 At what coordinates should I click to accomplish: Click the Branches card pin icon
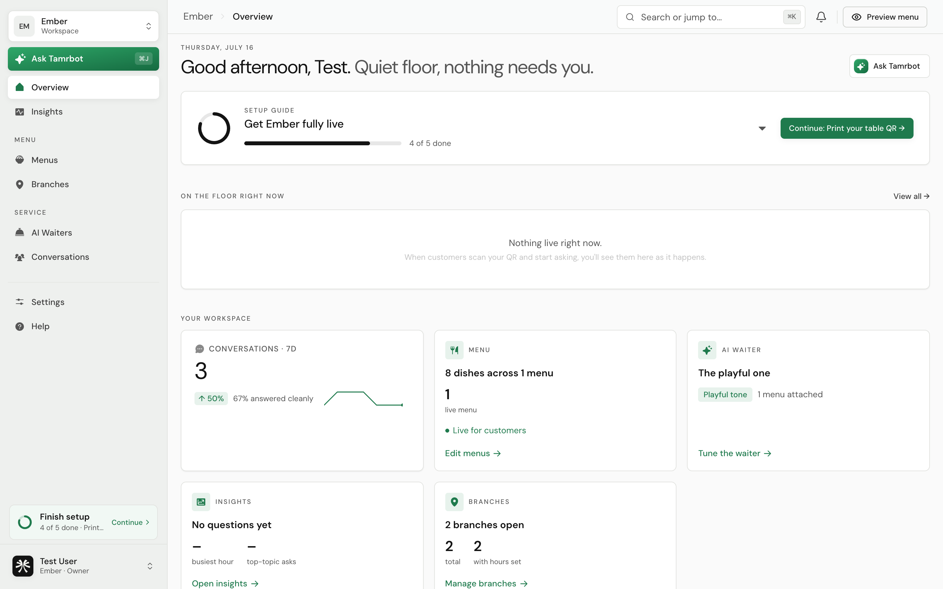[454, 502]
